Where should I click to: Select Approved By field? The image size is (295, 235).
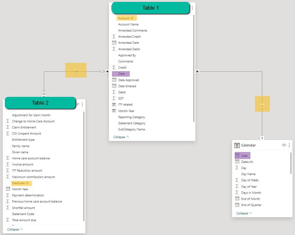coord(127,55)
